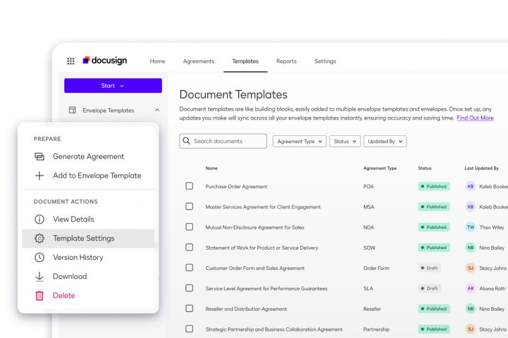Click the search magnifier icon
Viewport: 508px width, 338px height.
pos(186,141)
